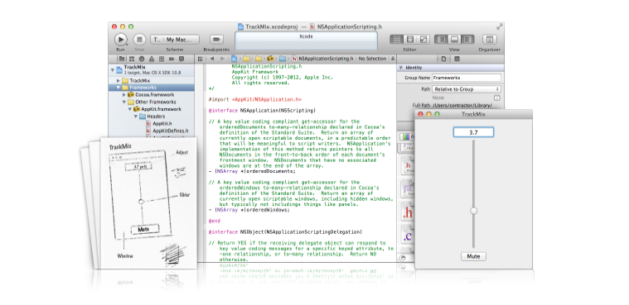Viewport: 629px width, 305px height.
Task: Show the Project navigator folder icon
Action: (121, 59)
